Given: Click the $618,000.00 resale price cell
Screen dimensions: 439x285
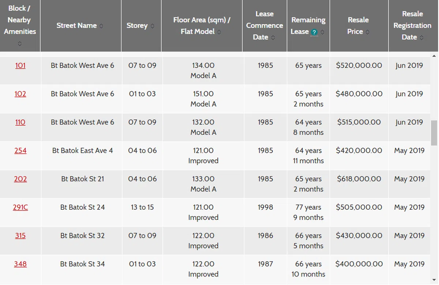Looking at the screenshot, I should click(x=359, y=179).
